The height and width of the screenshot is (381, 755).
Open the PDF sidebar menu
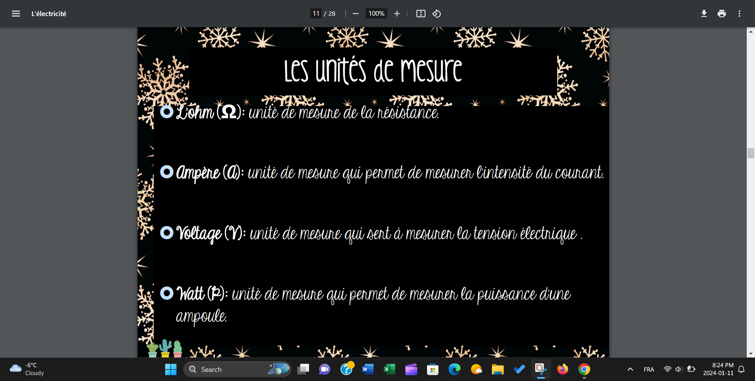(16, 14)
